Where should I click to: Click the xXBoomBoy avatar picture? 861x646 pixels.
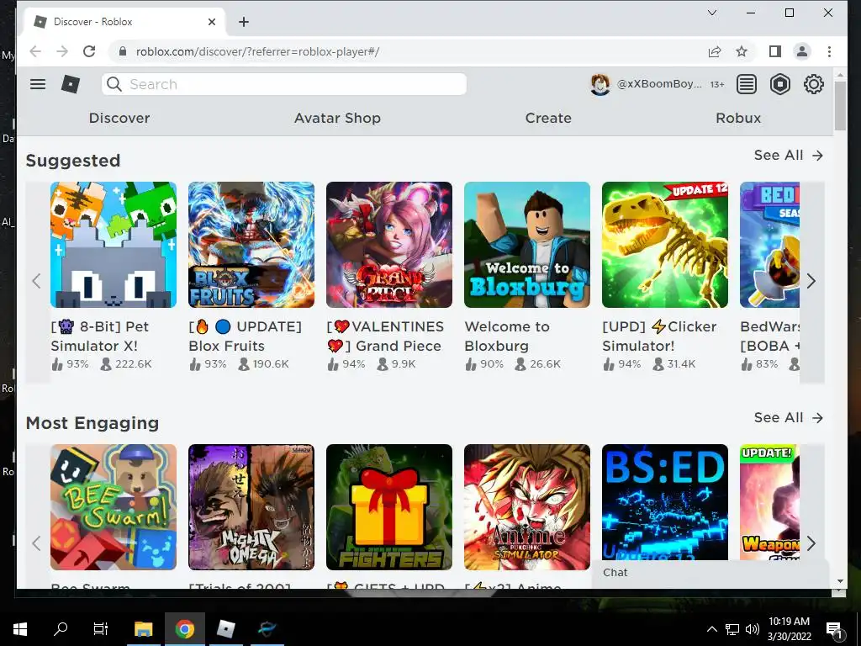[600, 84]
